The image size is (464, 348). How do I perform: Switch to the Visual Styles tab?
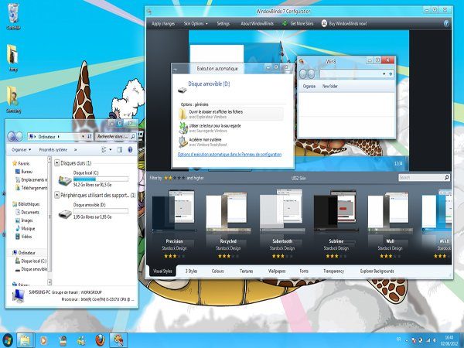pyautogui.click(x=162, y=271)
